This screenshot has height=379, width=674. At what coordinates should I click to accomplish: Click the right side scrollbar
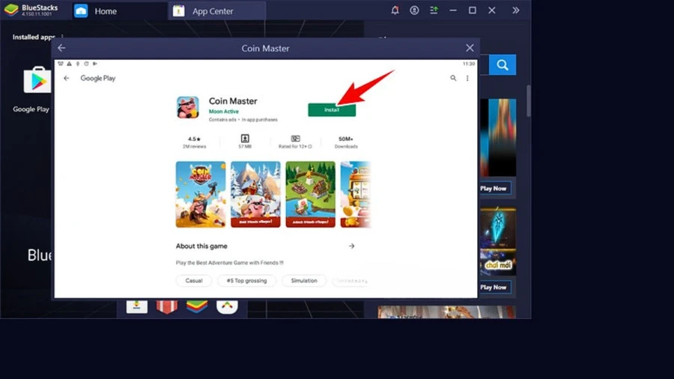click(x=528, y=101)
